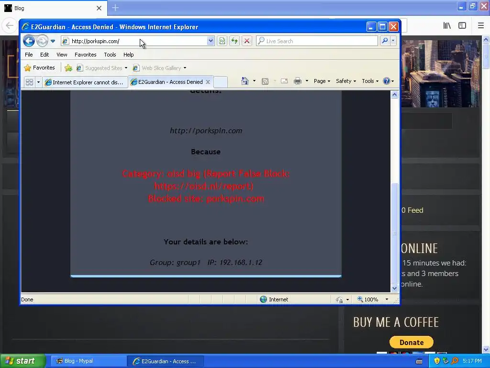Image resolution: width=490 pixels, height=368 pixels.
Task: Close the E2Guardian - Access Denied tab
Action: (x=208, y=81)
